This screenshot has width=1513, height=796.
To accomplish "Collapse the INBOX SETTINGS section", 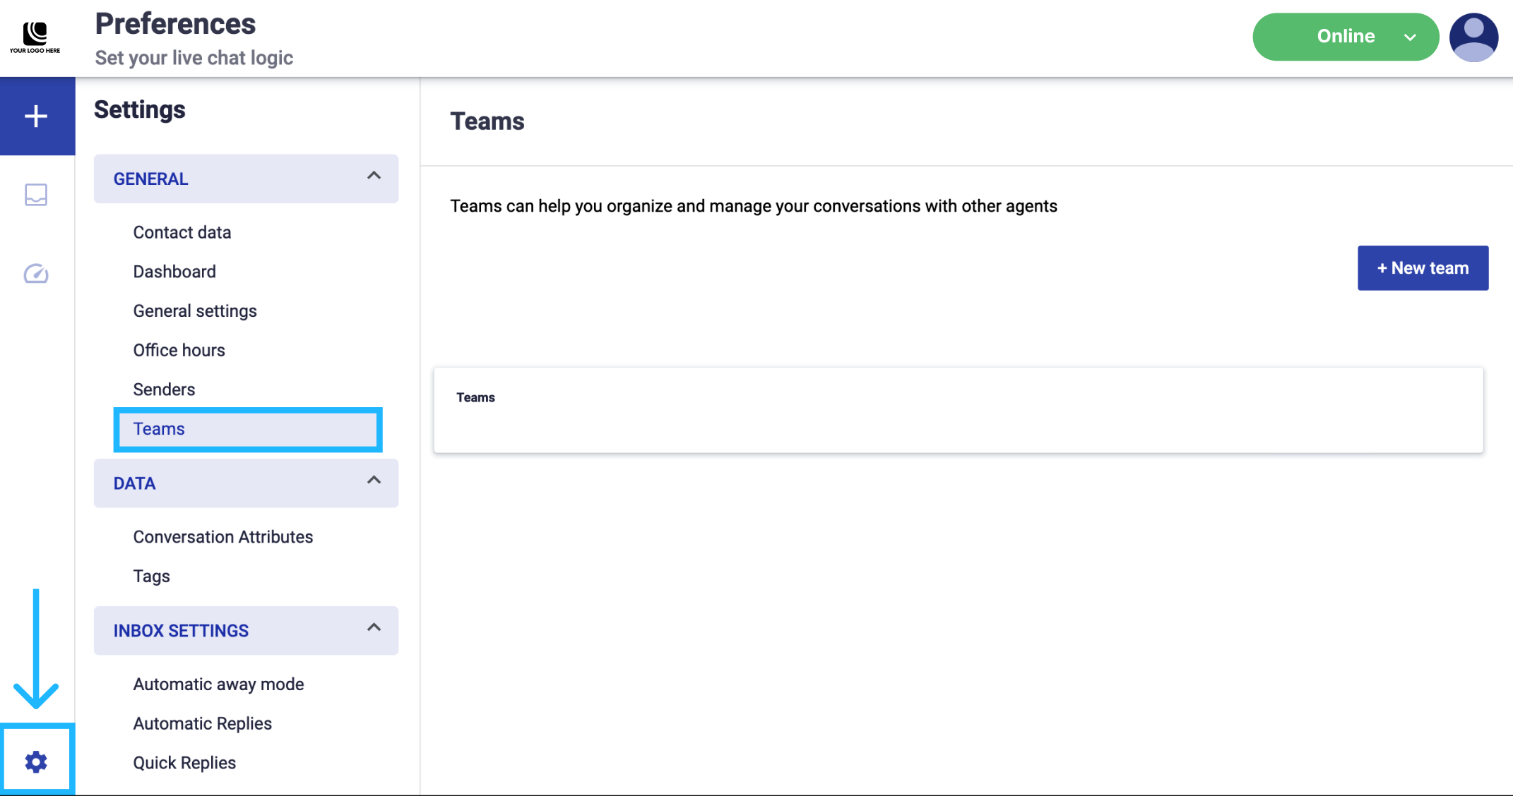I will pos(374,627).
